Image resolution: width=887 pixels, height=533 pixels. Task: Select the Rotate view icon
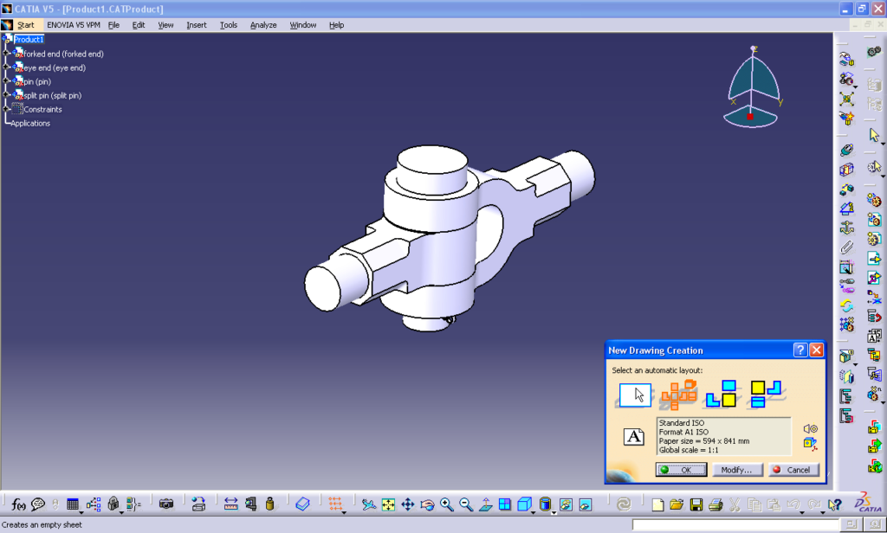point(427,504)
